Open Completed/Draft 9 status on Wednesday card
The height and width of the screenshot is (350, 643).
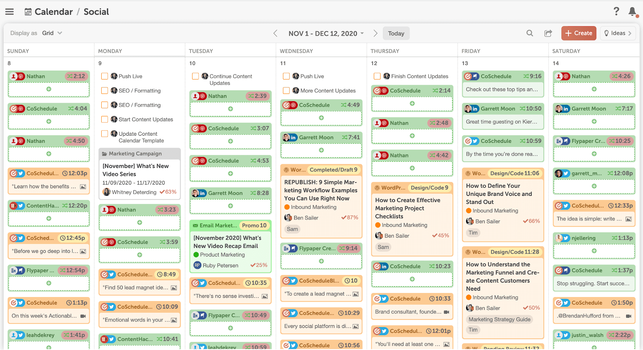[334, 170]
